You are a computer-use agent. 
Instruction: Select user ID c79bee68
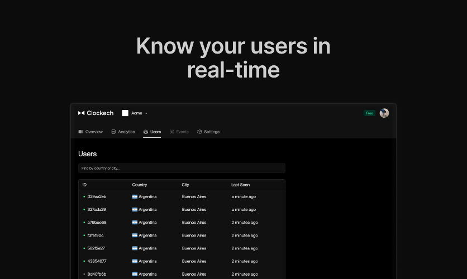[97, 223]
